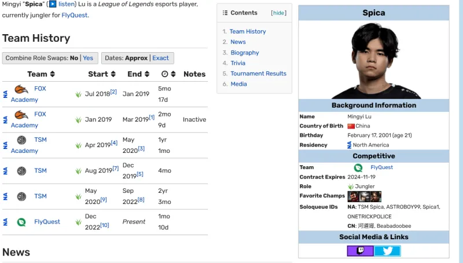The image size is (463, 263).
Task: Open Spica's Twitch channel button
Action: point(360,251)
